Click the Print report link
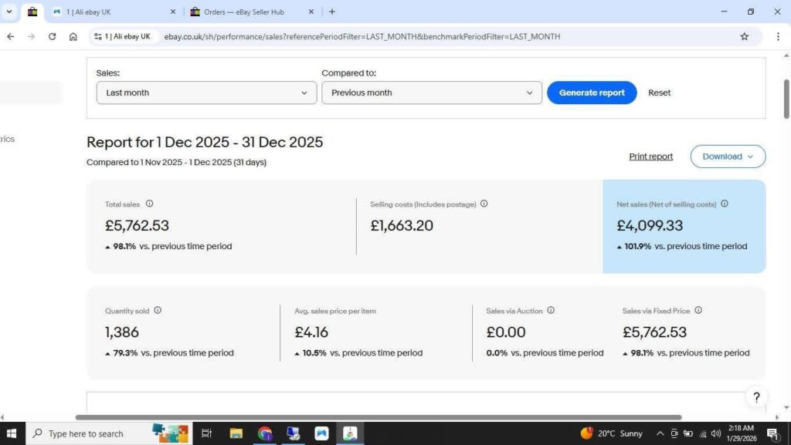 tap(650, 157)
